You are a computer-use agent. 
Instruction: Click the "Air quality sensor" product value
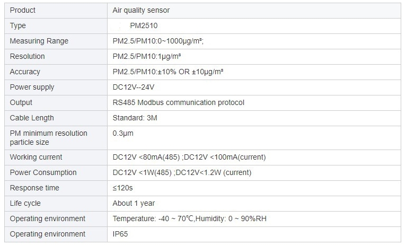click(141, 10)
